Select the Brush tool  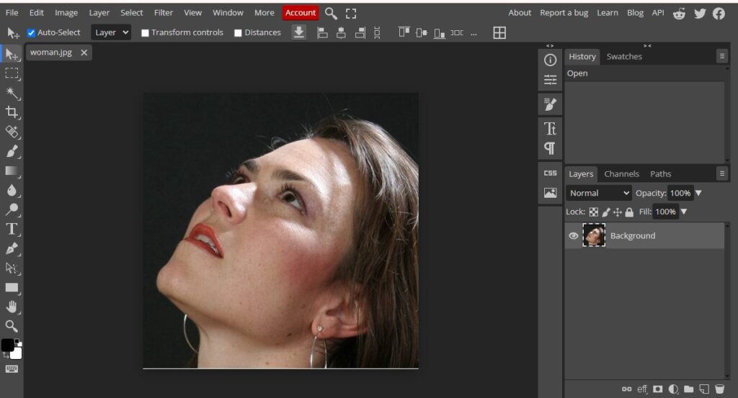click(12, 151)
